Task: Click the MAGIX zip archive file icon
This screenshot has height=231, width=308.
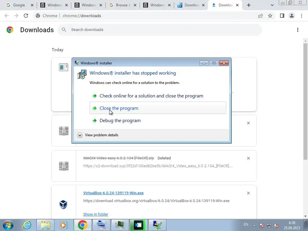Action: tap(64, 166)
